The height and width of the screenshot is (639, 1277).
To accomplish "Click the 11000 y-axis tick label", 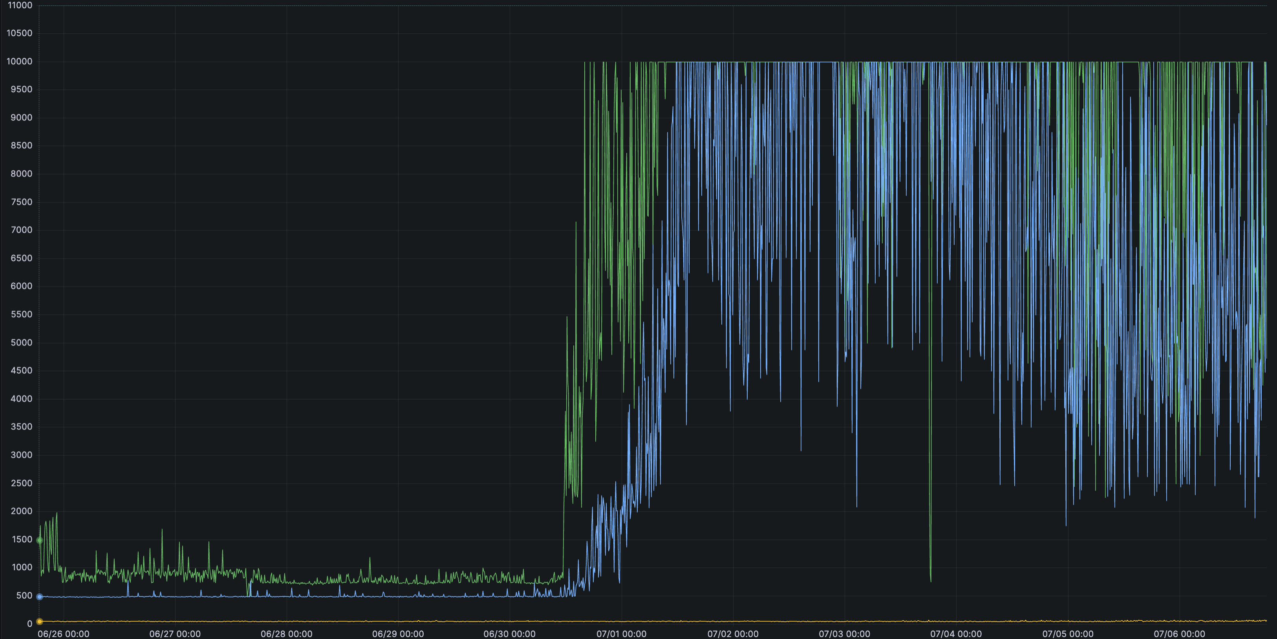I will (20, 5).
